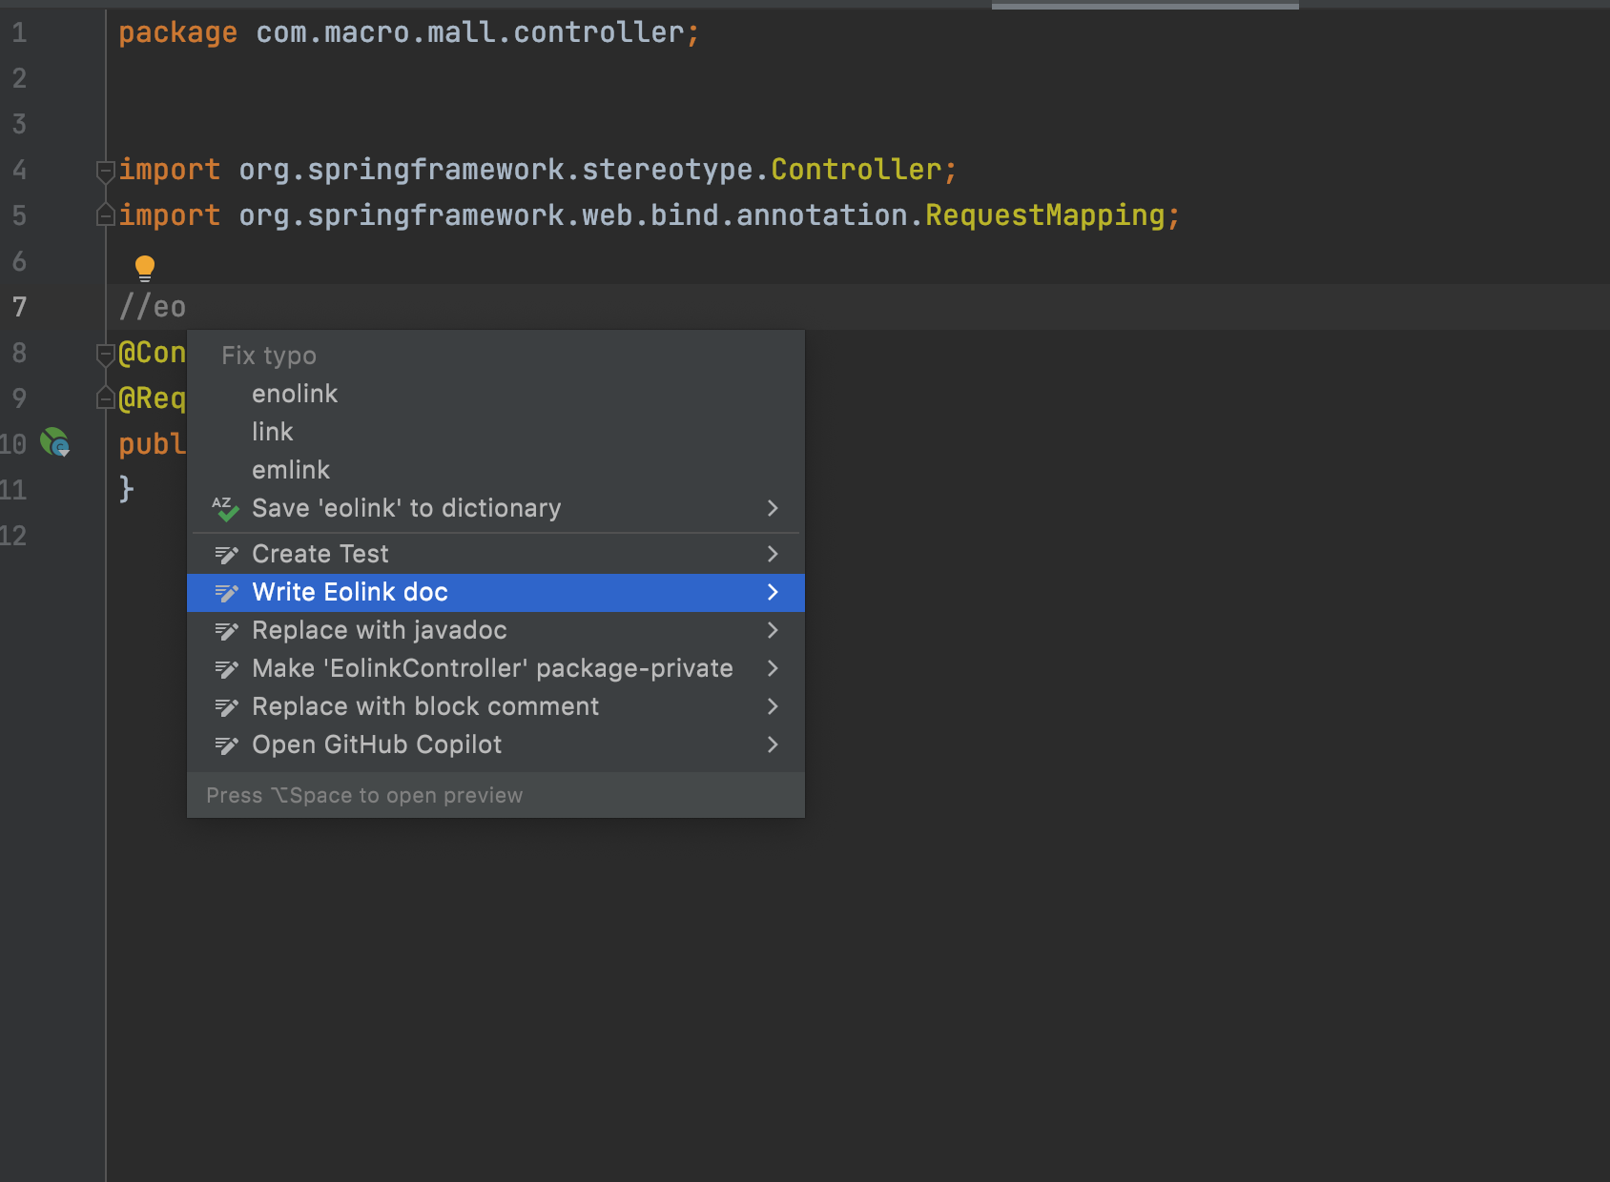Click the Controller class name in import

point(856,170)
